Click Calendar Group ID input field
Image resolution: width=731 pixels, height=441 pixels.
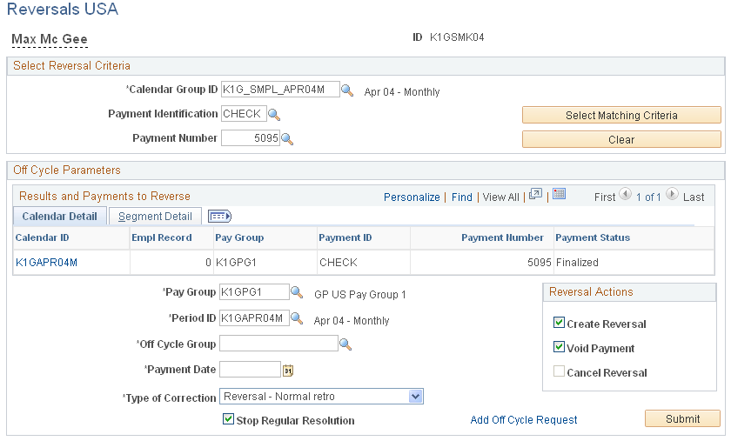(x=280, y=90)
